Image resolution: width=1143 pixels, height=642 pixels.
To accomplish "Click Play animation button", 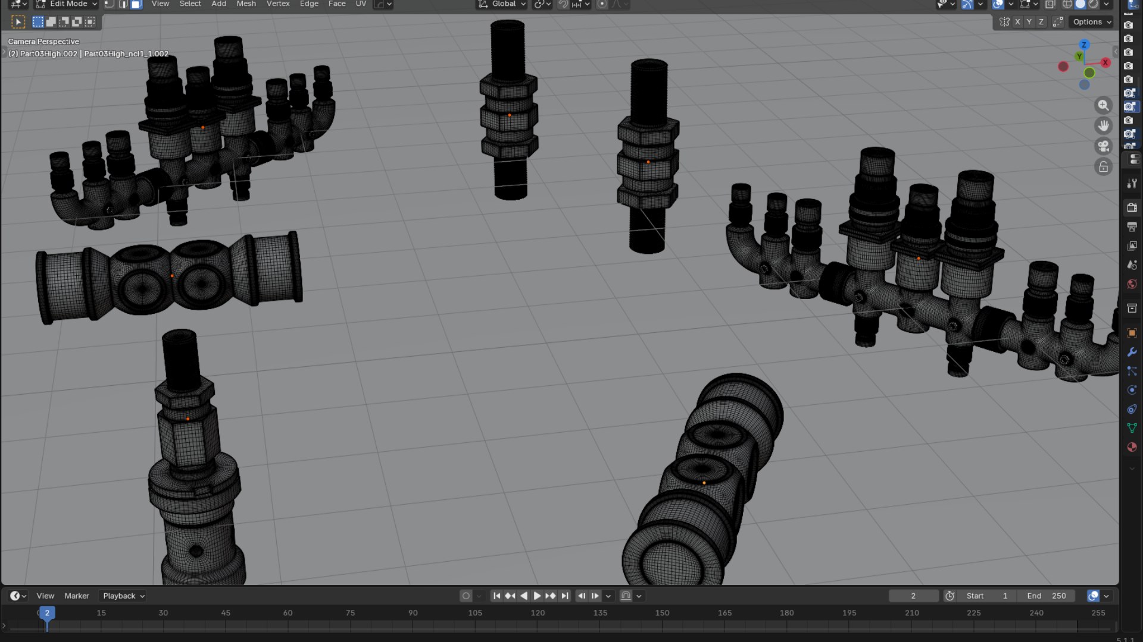I will click(537, 596).
